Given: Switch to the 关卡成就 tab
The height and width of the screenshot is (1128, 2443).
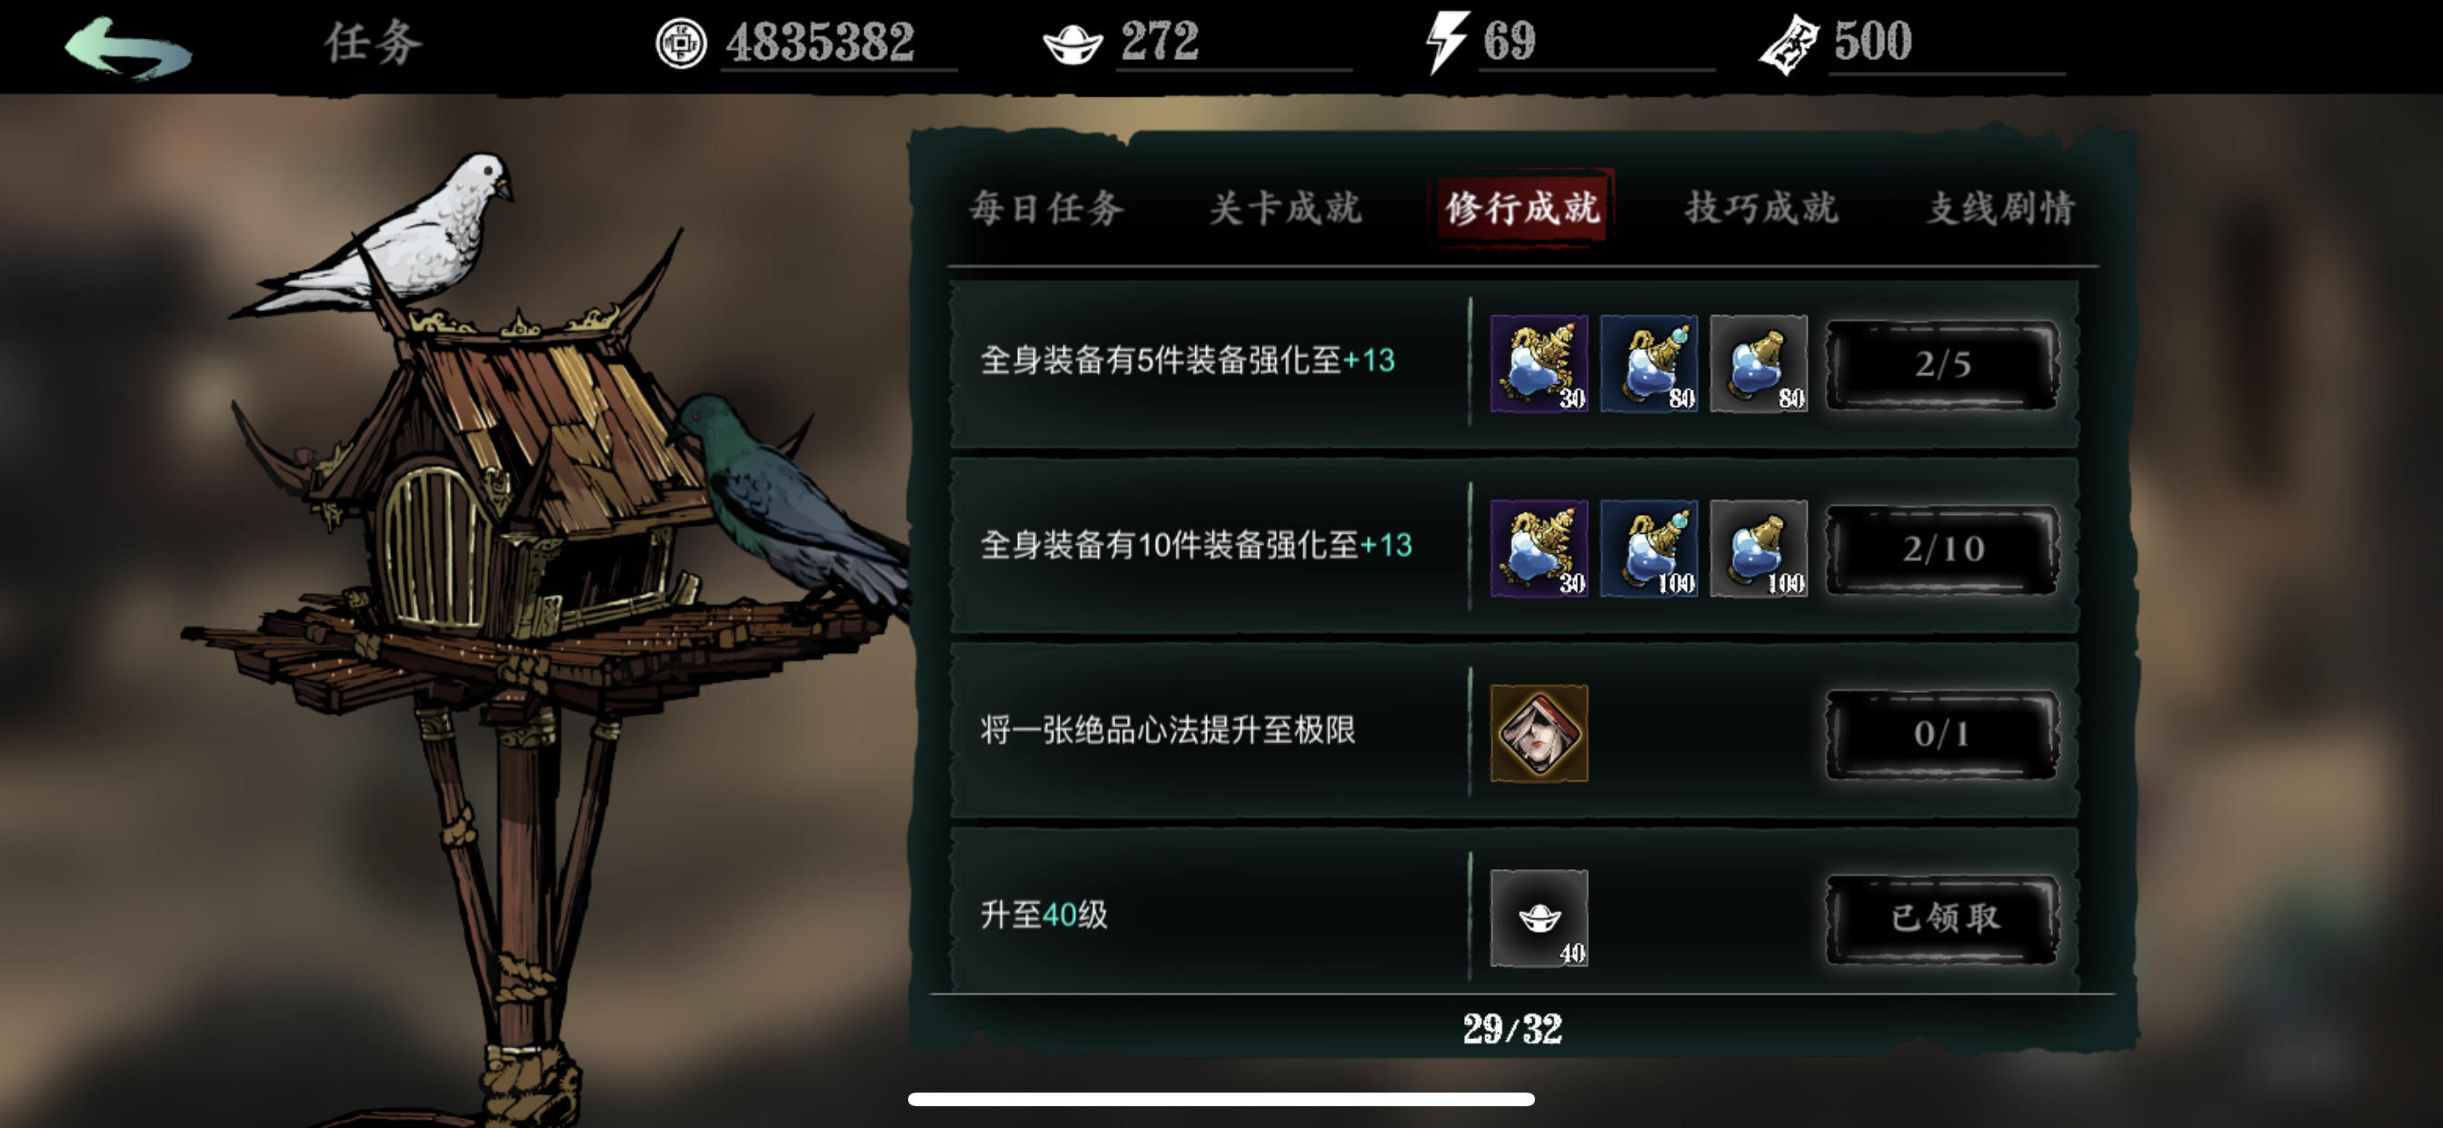Looking at the screenshot, I should (x=1285, y=208).
